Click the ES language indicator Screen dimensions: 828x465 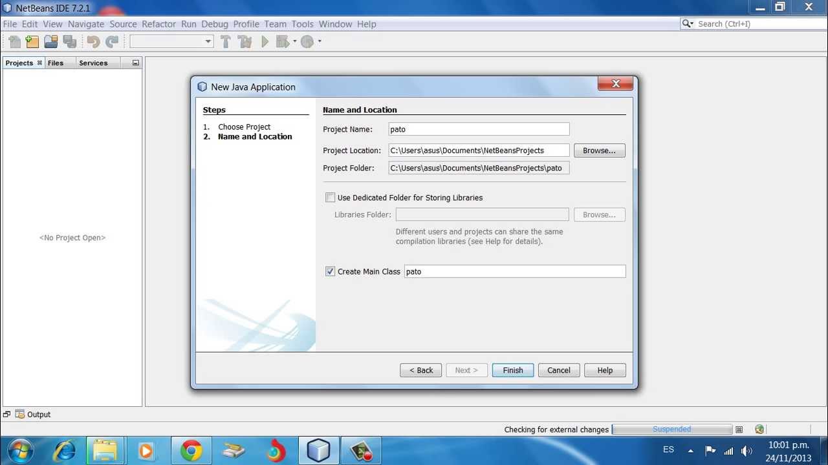point(668,449)
